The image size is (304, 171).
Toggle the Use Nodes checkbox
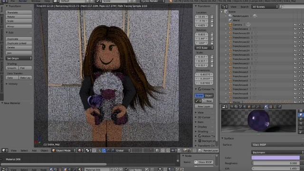pyautogui.click(x=127, y=170)
